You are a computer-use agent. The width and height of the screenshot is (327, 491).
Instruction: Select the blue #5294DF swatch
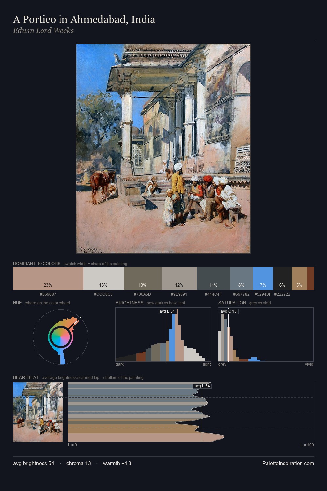(263, 279)
